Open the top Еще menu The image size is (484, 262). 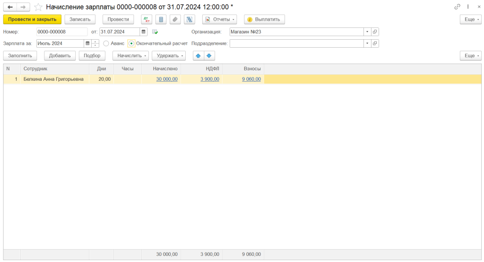coord(470,19)
